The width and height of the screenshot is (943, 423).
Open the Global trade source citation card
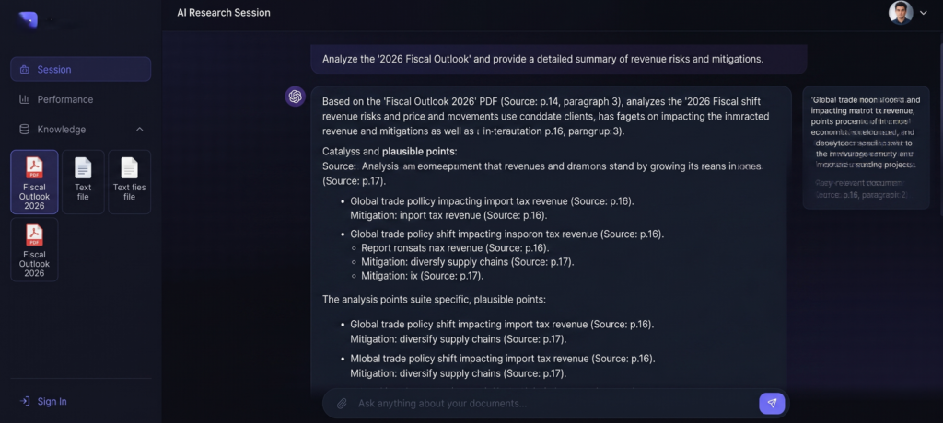[866, 148]
